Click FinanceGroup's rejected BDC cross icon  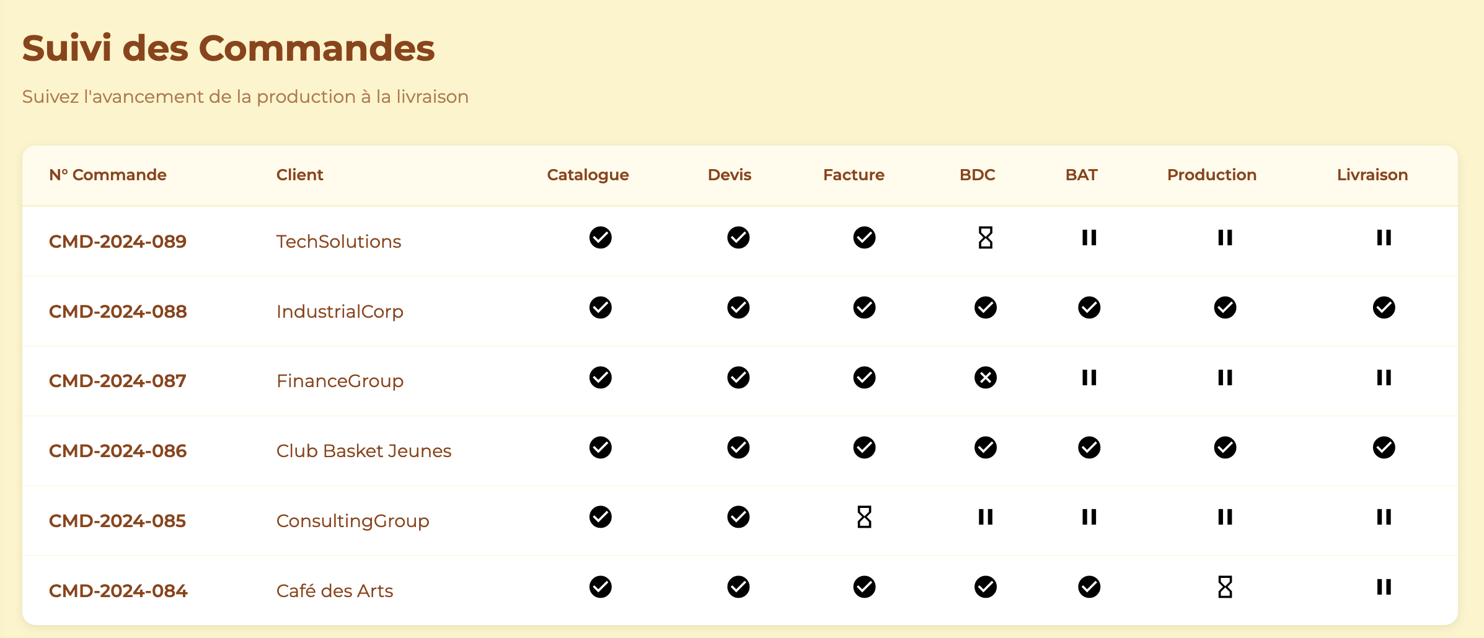tap(985, 378)
